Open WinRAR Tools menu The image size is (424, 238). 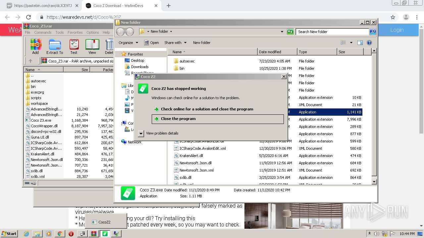point(60,32)
